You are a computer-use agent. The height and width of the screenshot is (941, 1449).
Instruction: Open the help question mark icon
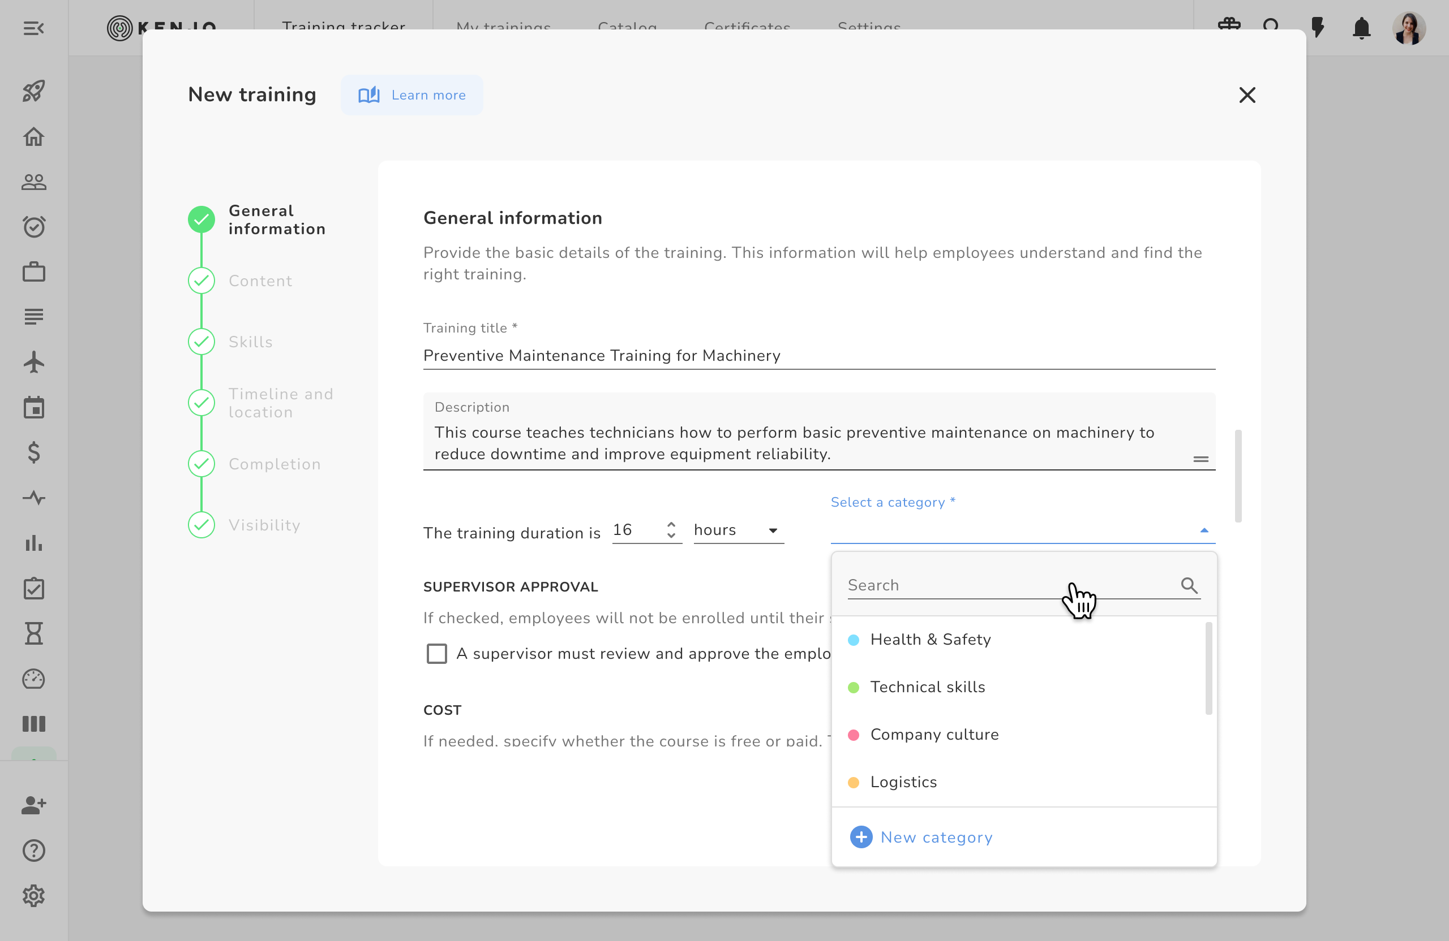pyautogui.click(x=33, y=851)
